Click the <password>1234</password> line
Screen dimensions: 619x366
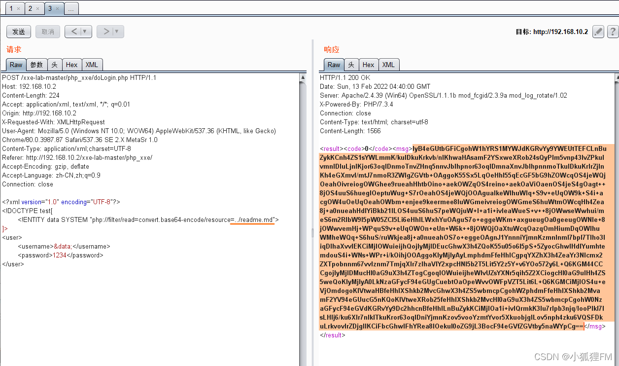pyautogui.click(x=61, y=256)
